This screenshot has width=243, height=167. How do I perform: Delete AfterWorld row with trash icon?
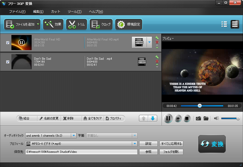(157, 42)
